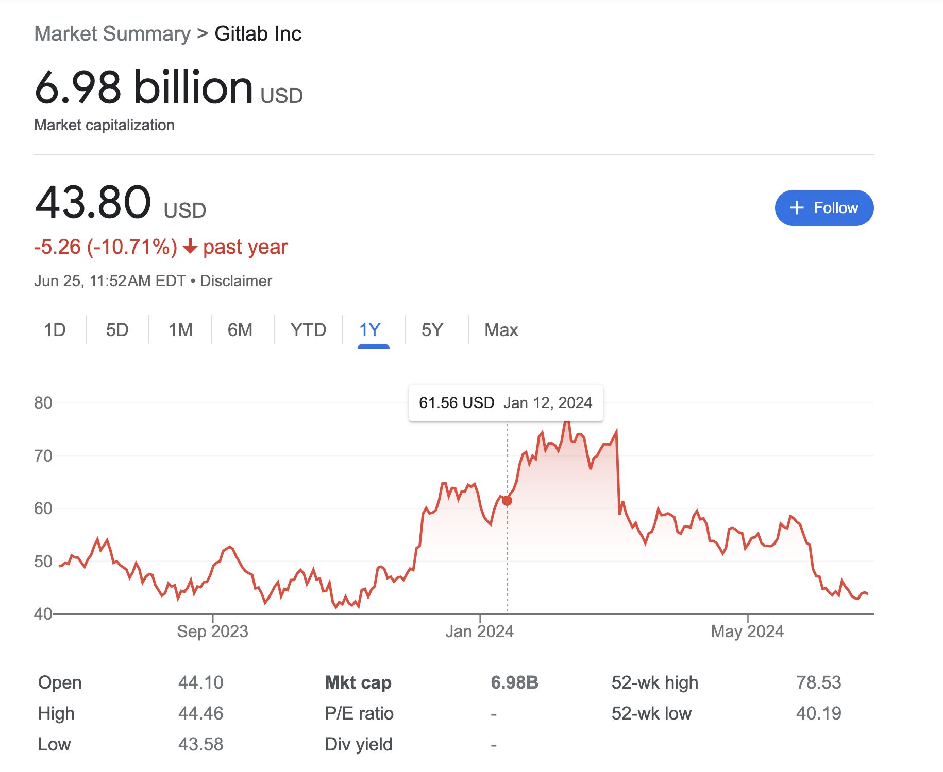Choose the 1Y time range tab

(x=370, y=330)
